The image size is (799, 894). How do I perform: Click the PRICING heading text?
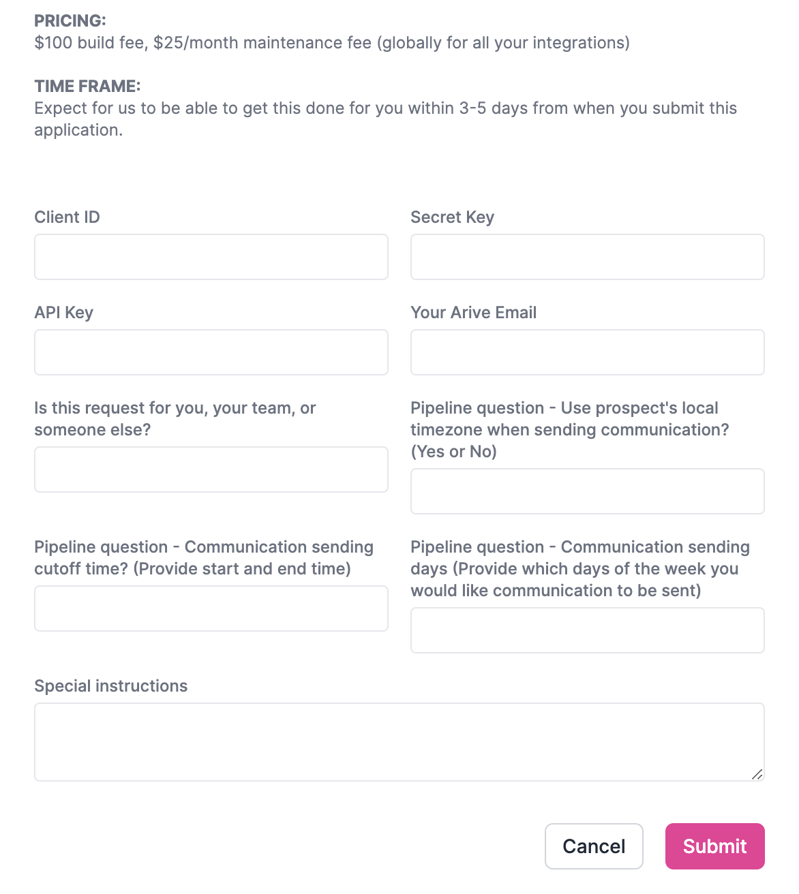point(70,21)
